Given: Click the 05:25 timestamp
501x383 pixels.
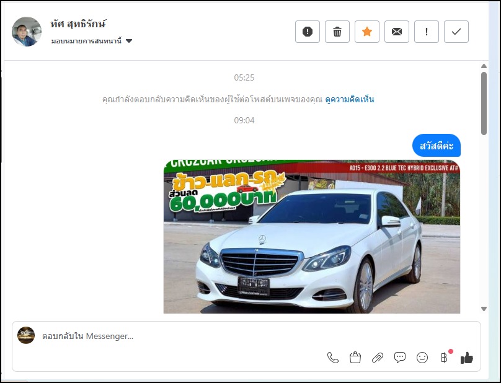Looking at the screenshot, I should [x=244, y=77].
